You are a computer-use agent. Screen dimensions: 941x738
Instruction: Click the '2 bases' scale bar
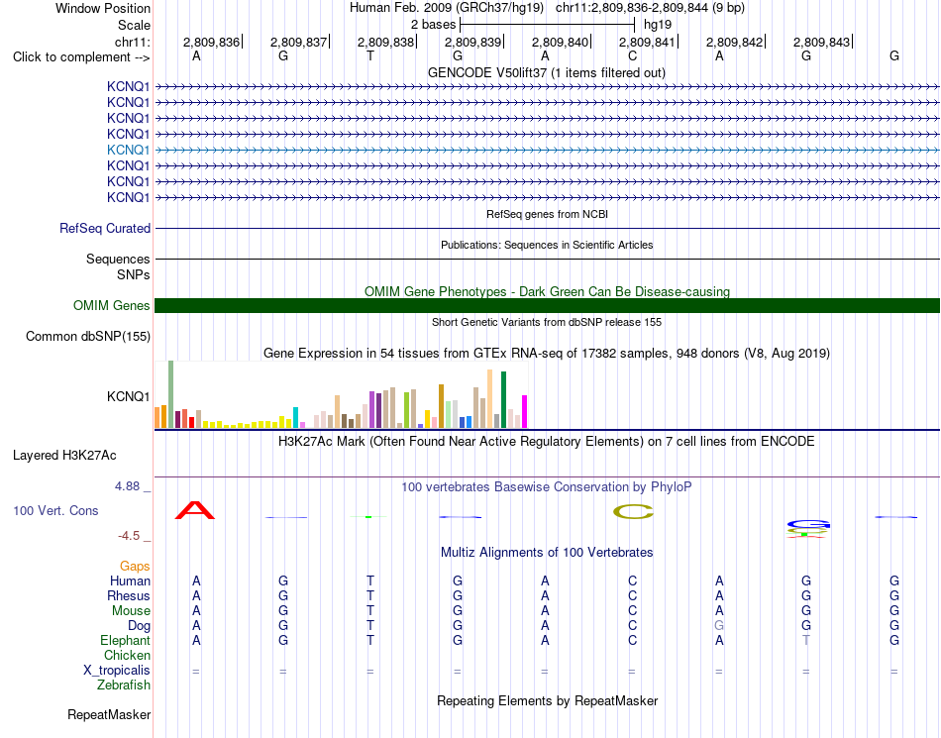point(547,25)
